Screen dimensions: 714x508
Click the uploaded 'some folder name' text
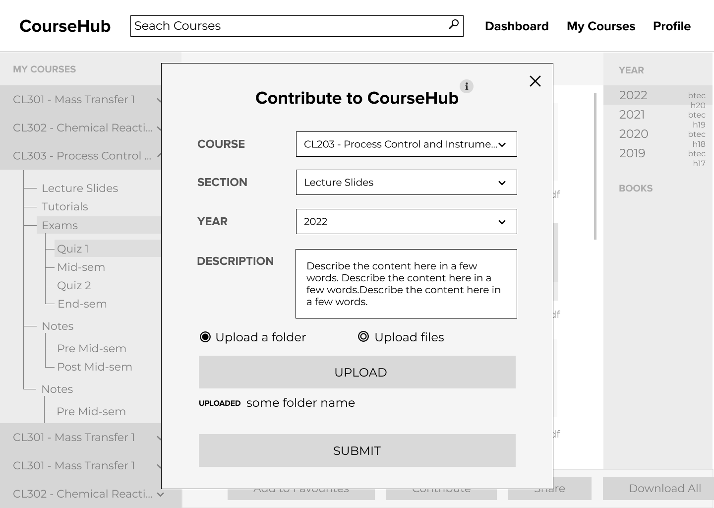[300, 403]
